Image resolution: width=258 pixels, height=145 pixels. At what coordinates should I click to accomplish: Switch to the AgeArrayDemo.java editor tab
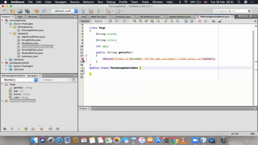[x=180, y=17]
